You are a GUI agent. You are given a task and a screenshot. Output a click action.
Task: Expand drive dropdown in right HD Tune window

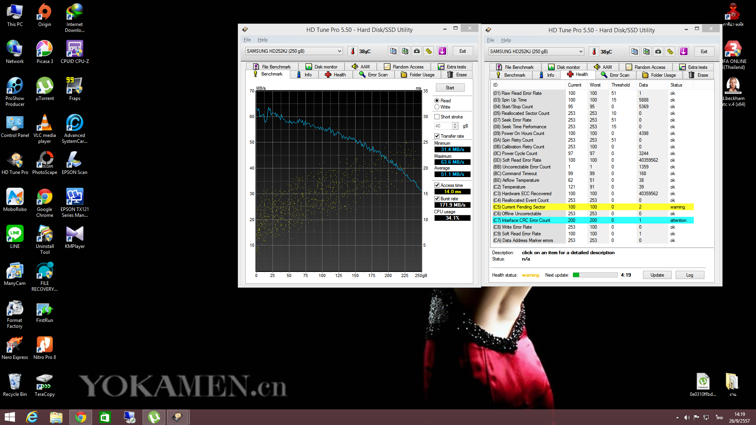click(581, 52)
